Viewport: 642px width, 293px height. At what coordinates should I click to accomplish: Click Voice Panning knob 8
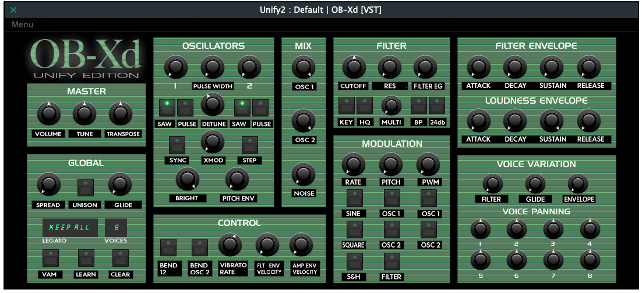pyautogui.click(x=590, y=260)
